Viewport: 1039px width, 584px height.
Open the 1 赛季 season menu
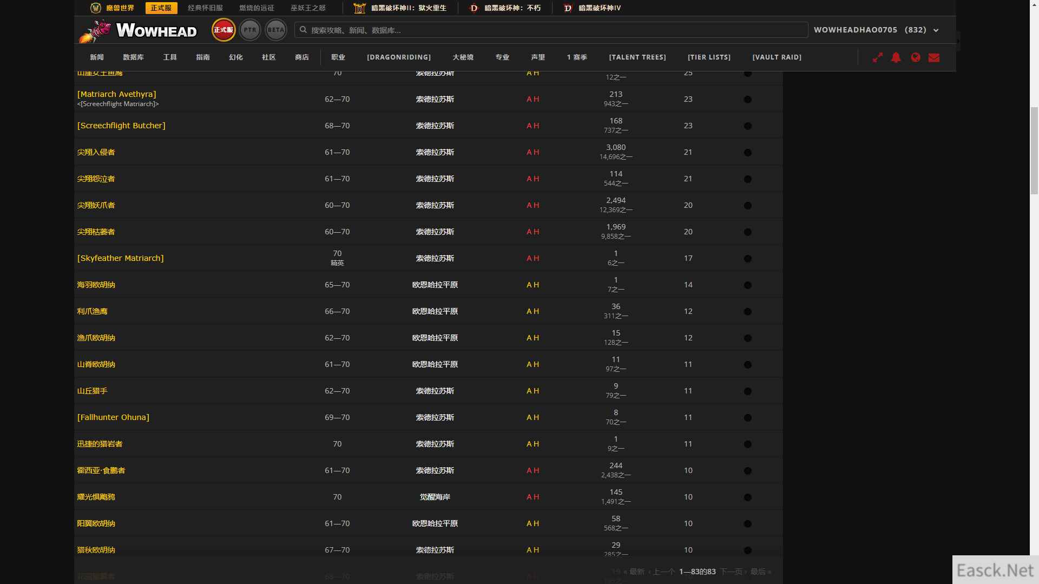[577, 57]
